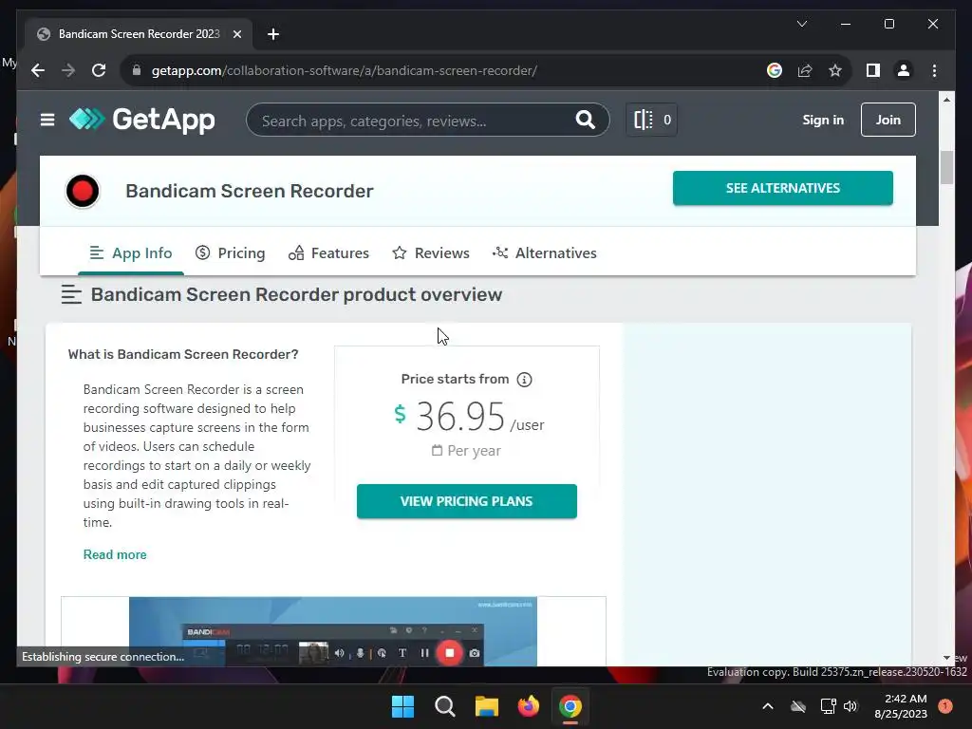Click the Bandicam red record logo
Screen dimensions: 972x729
pos(83,191)
